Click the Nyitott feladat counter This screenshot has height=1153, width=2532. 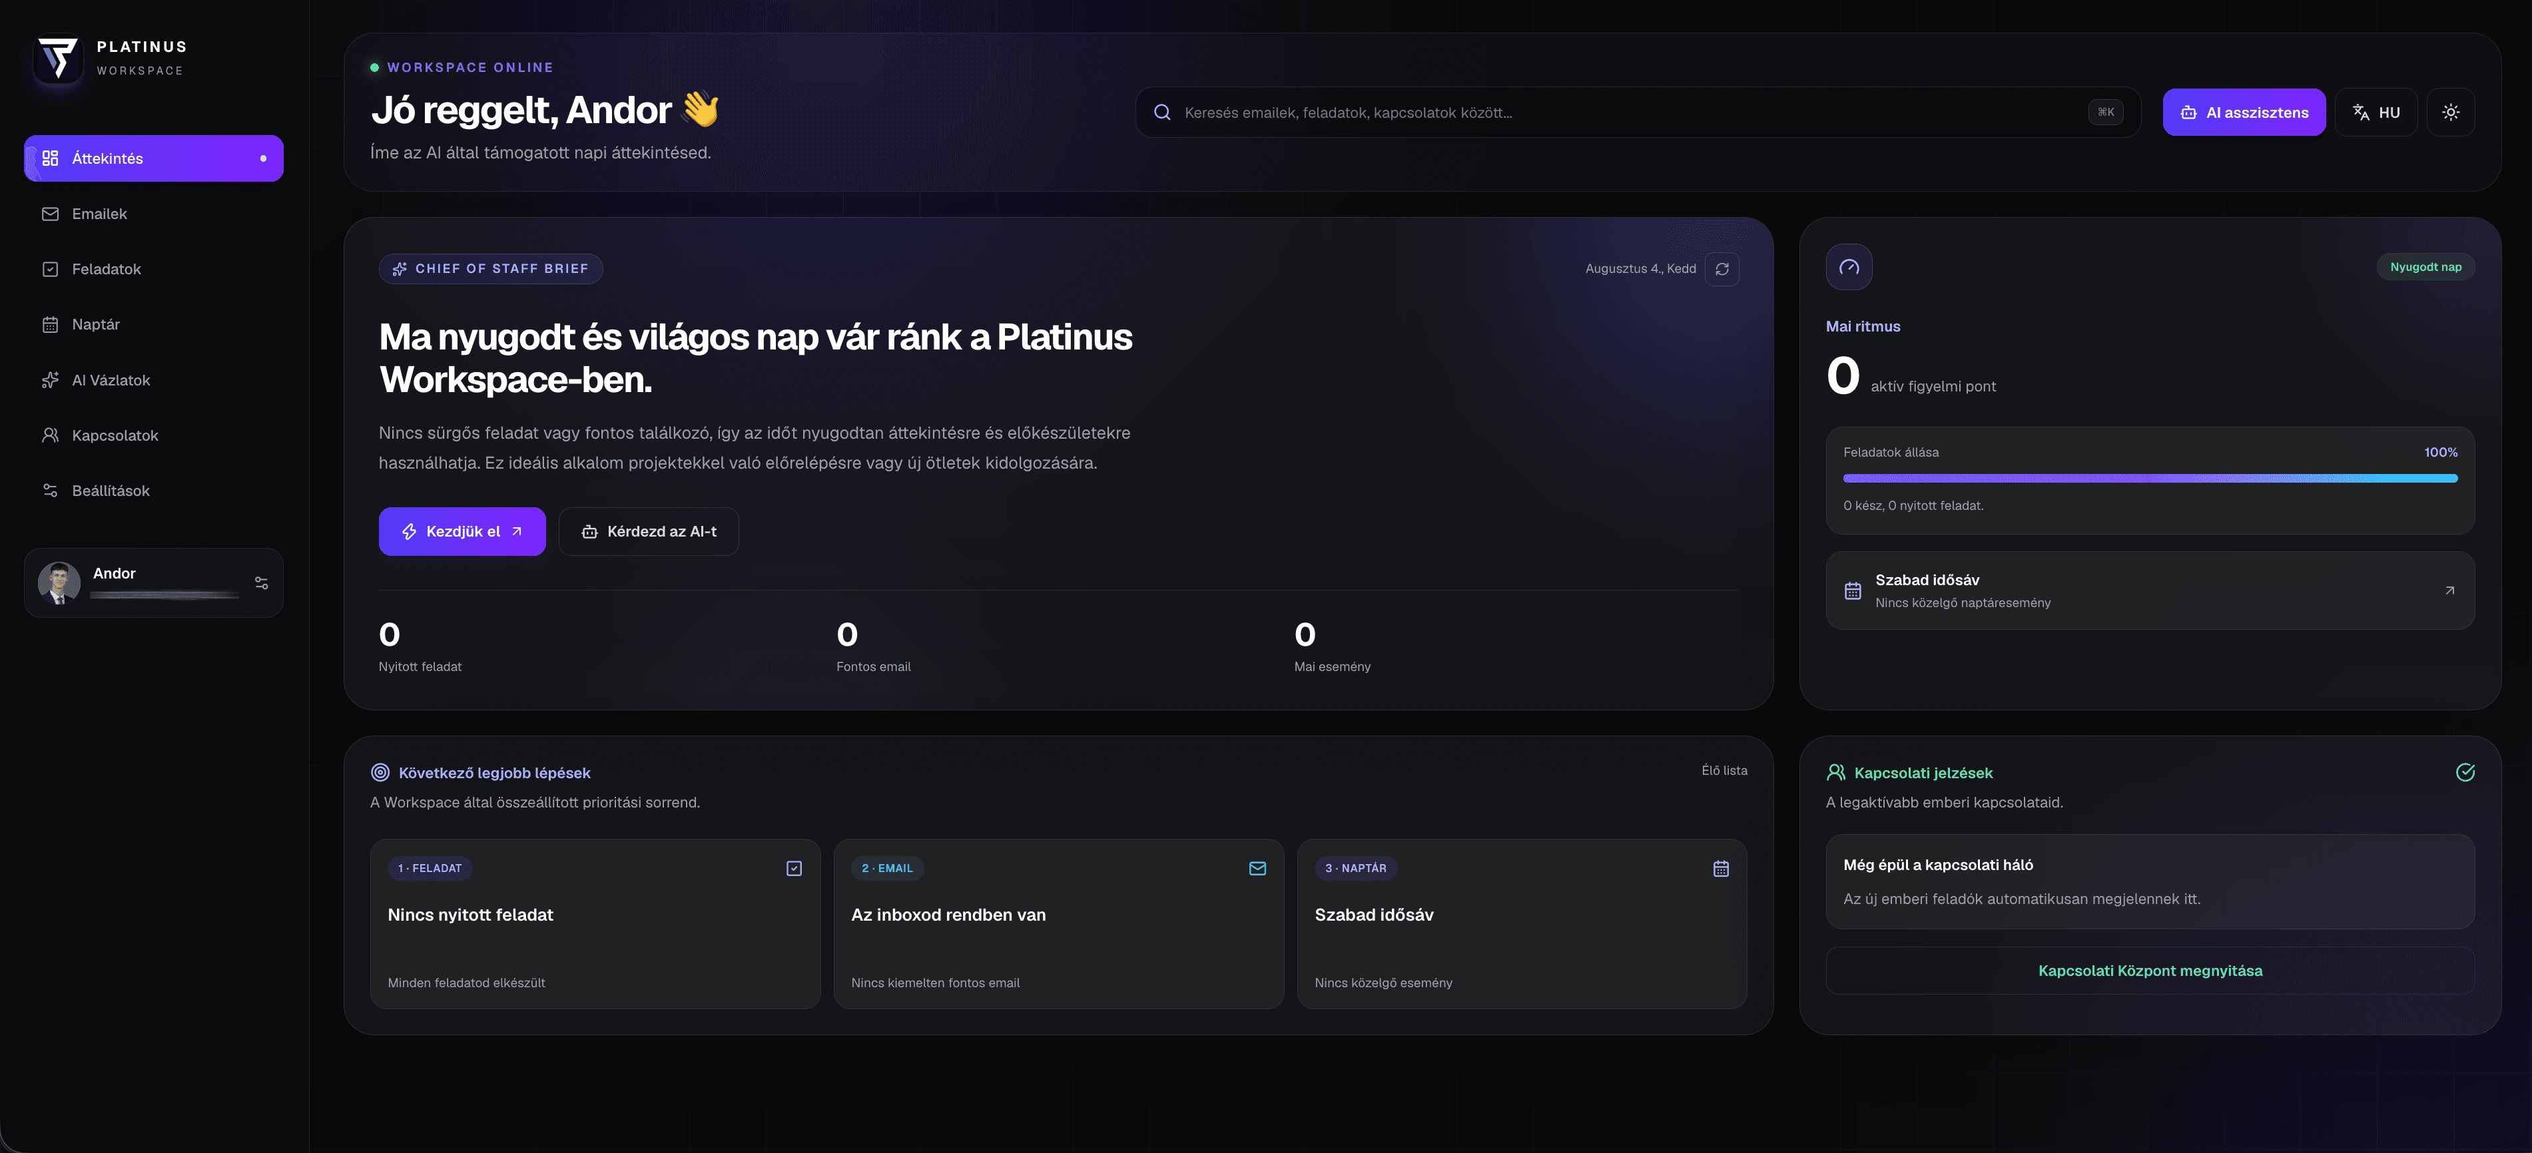(x=420, y=646)
